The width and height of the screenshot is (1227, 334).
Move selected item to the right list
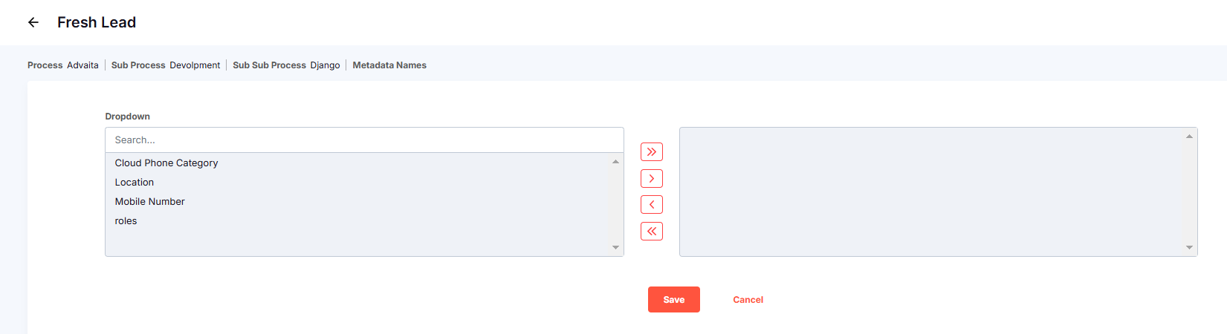651,179
